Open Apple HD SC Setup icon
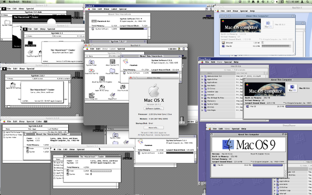 [x=102, y=87]
